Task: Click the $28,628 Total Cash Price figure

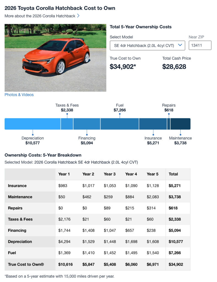Action: click(174, 66)
